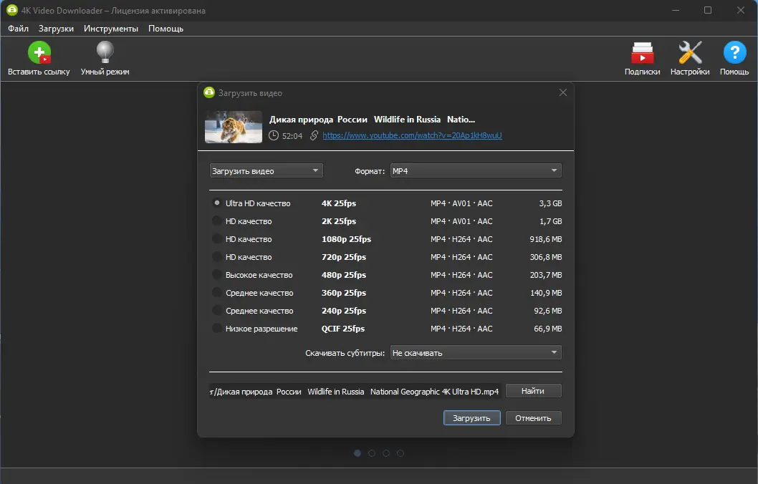758x484 pixels.
Task: Go to the third page indicator dot
Action: point(385,453)
